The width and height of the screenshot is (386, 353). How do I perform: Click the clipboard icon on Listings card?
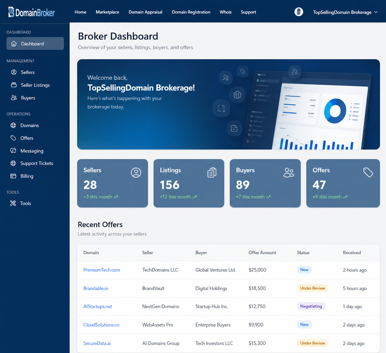pyautogui.click(x=212, y=173)
